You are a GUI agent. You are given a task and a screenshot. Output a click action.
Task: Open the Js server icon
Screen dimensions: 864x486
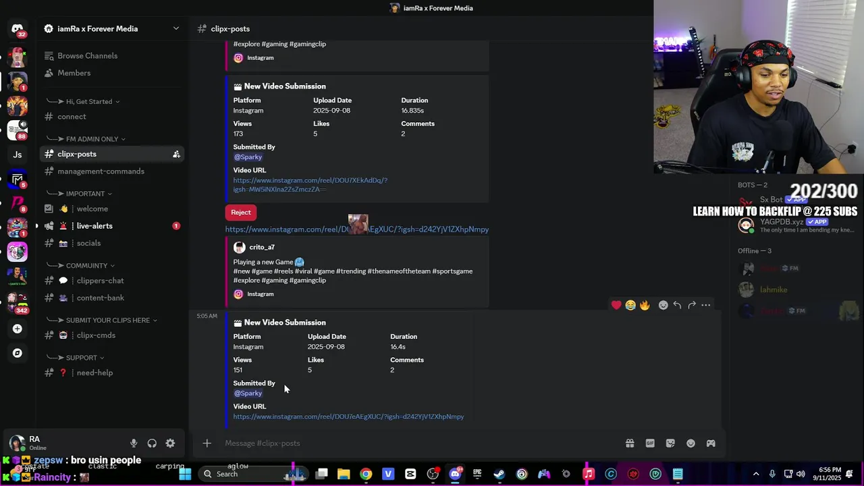point(18,155)
